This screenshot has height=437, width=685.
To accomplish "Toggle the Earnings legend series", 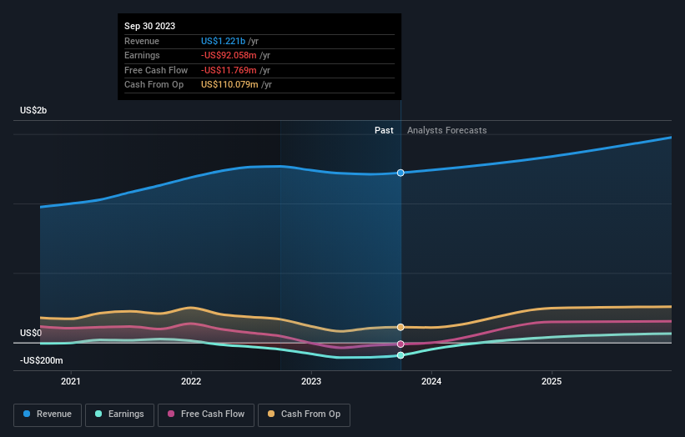I will click(119, 414).
